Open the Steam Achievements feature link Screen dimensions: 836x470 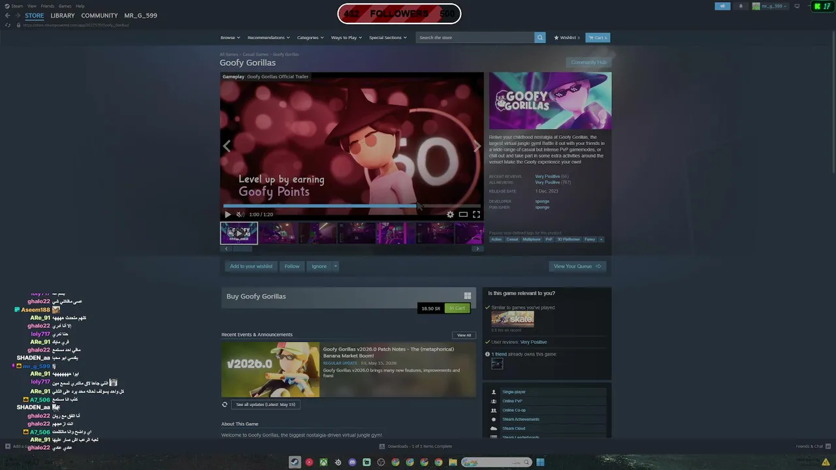(521, 419)
